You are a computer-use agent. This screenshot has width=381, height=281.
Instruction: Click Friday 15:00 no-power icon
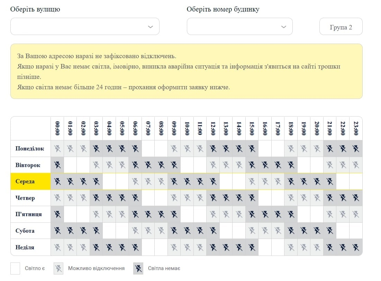tap(252, 214)
